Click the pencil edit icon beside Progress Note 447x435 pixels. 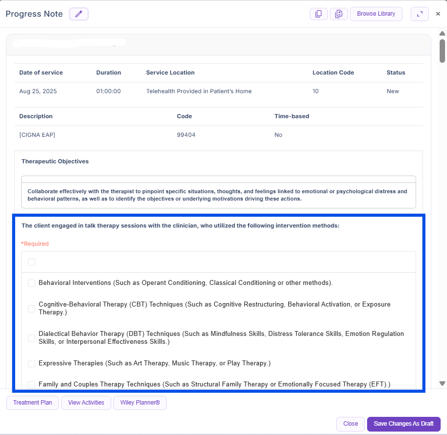coord(78,14)
